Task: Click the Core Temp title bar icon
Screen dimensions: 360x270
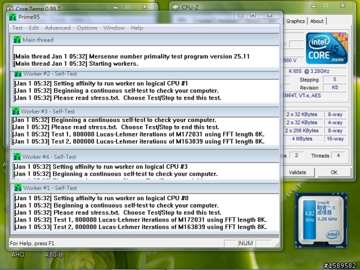Action: [x=10, y=8]
